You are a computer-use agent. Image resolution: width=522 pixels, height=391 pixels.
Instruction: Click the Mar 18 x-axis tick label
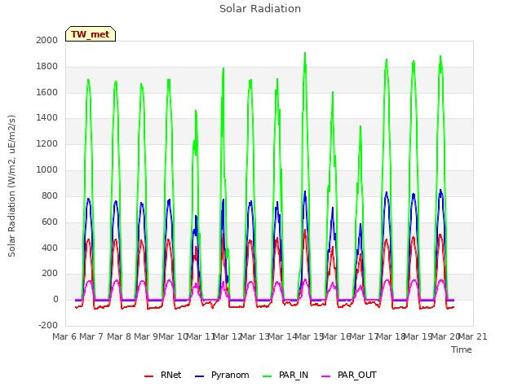pos(391,336)
